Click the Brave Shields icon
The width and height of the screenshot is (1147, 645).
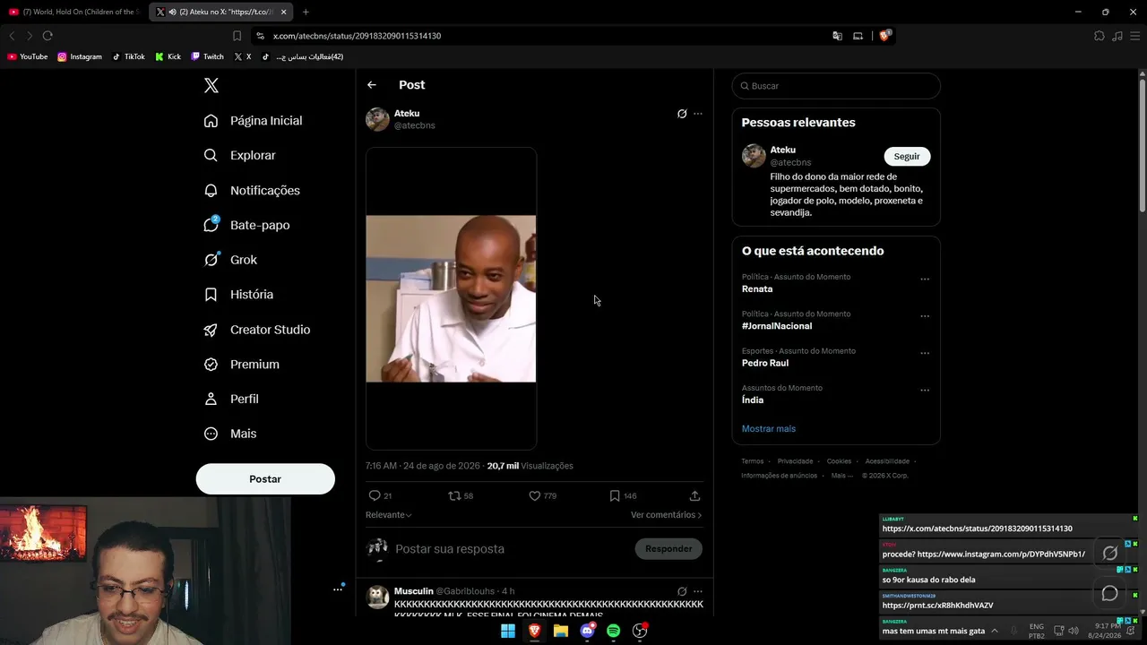[x=884, y=36]
